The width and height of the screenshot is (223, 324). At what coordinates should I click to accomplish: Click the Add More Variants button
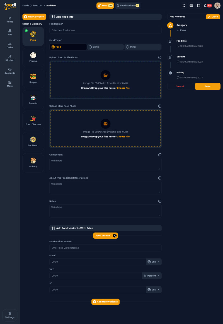(105, 301)
